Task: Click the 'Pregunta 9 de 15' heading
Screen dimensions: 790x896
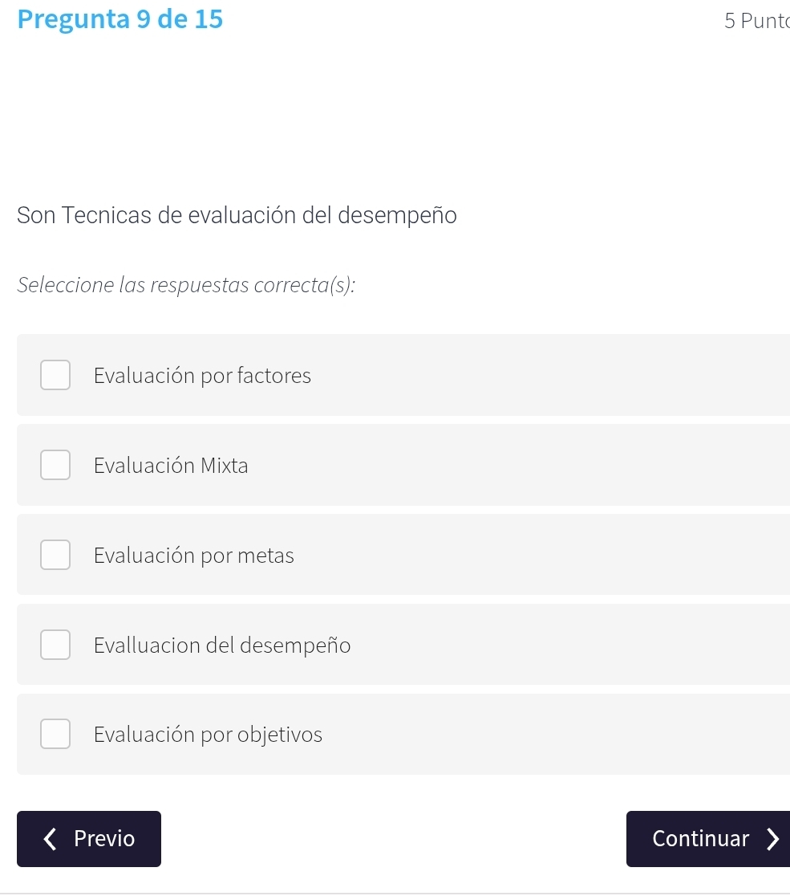Action: 120,19
